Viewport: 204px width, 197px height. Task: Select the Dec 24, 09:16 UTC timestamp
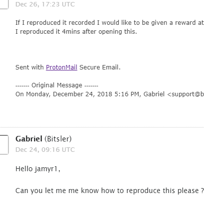click(x=45, y=150)
